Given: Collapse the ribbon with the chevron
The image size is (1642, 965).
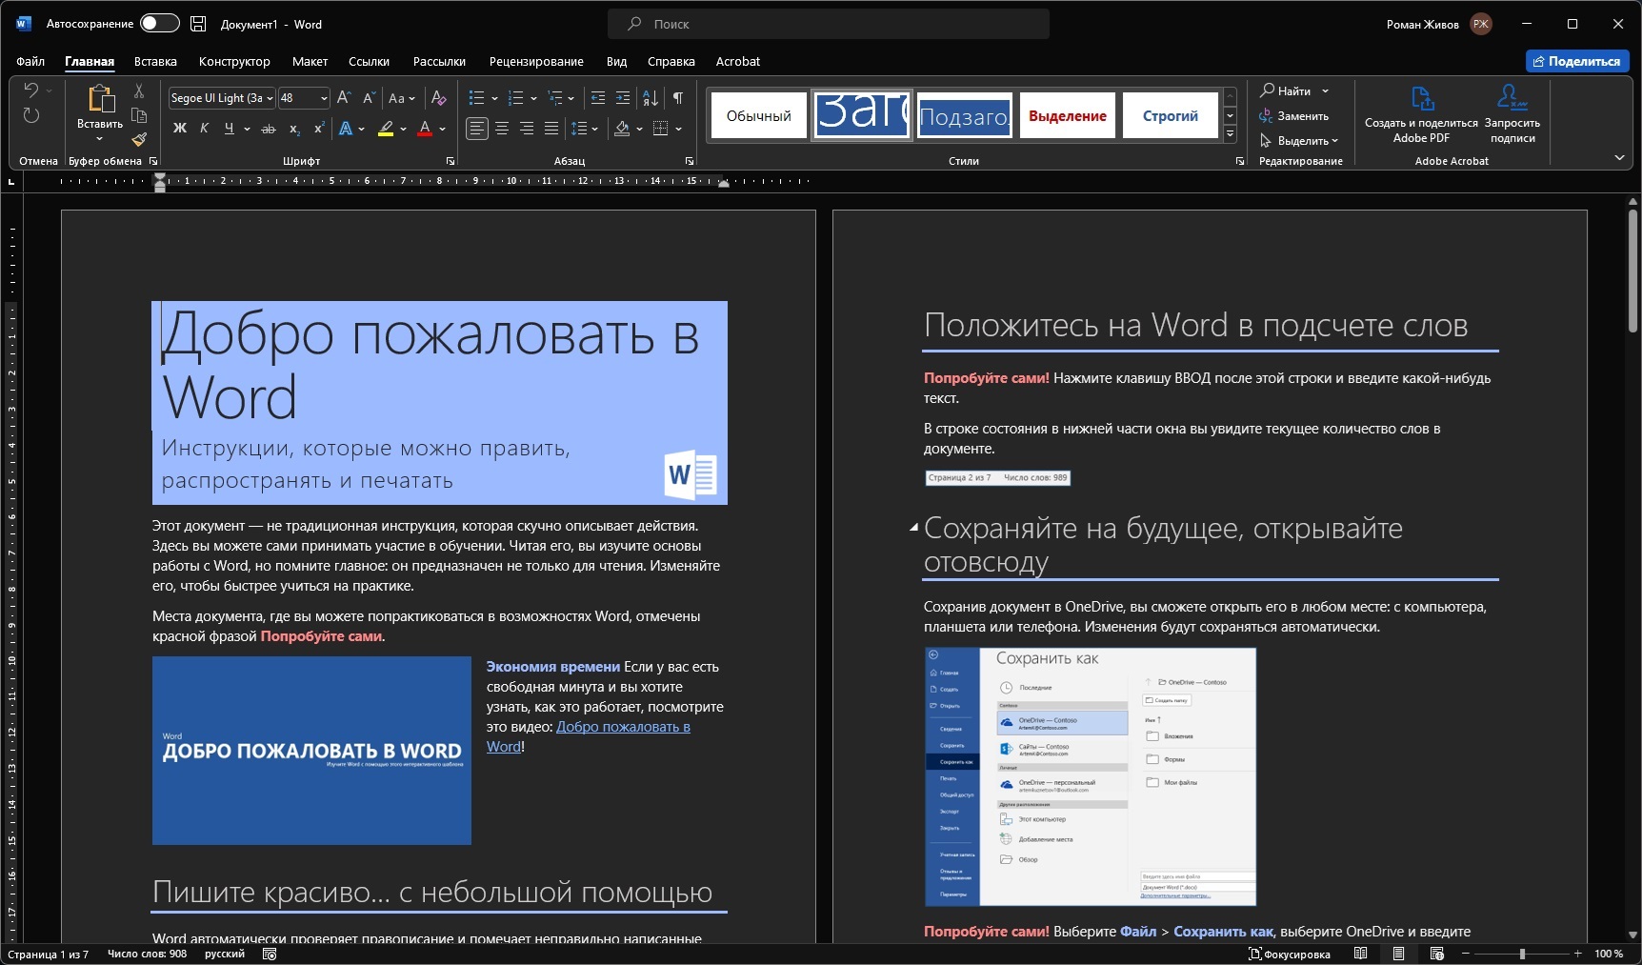Looking at the screenshot, I should point(1619,158).
